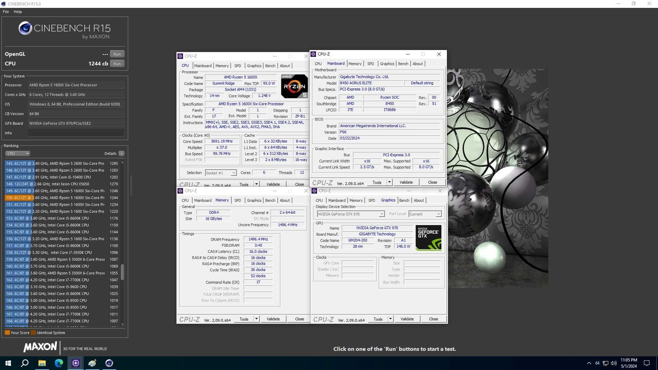Click Tools button in Memory window

pyautogui.click(x=244, y=319)
